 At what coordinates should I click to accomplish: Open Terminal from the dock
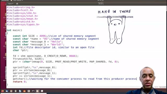(33, 91)
